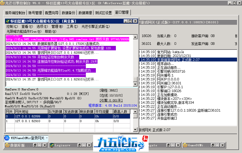Maximize the minimized GameOfMi window
The width and height of the screenshot is (242, 153).
pos(218,145)
